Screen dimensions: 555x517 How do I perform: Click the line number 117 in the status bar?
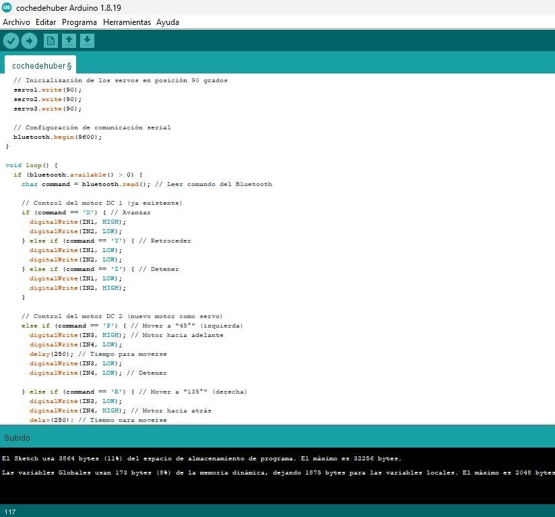tap(10, 512)
